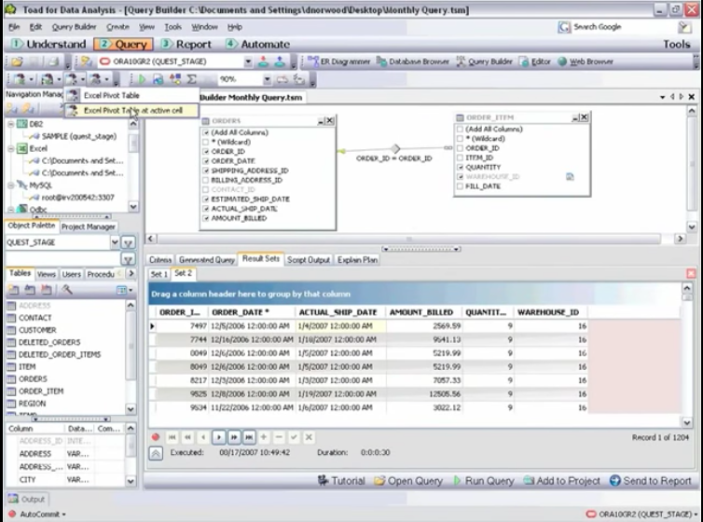Open the Query Builder menu
703x522 pixels.
click(x=74, y=27)
